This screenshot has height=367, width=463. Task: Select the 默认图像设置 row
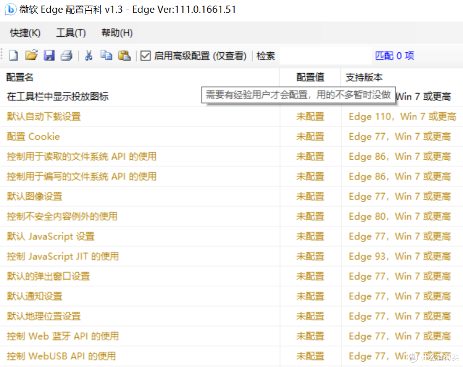click(231, 197)
